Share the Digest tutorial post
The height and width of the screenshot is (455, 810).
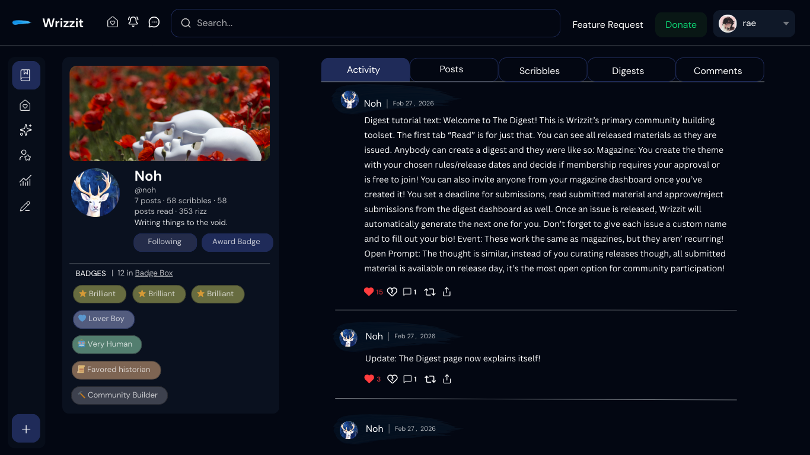pos(447,291)
